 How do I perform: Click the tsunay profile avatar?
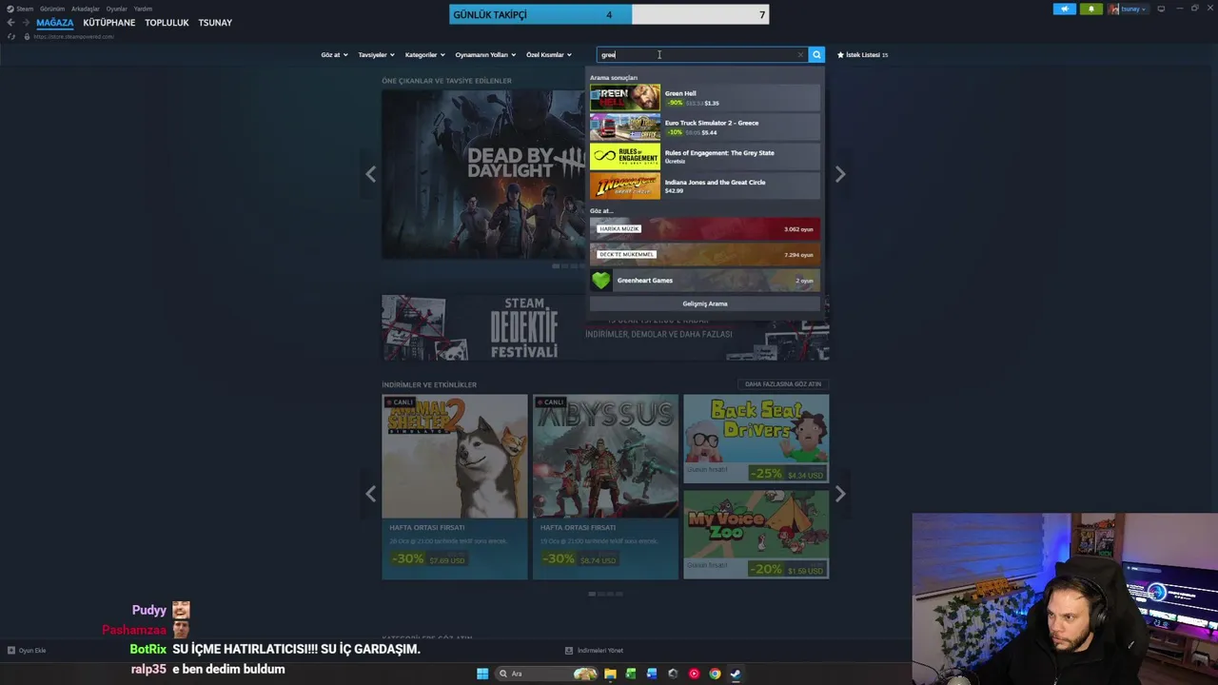[1113, 9]
